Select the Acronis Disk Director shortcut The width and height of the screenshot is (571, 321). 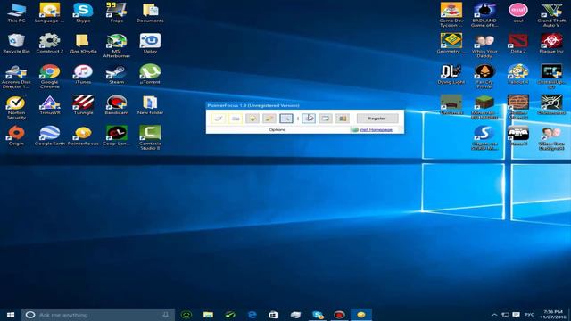click(16, 77)
